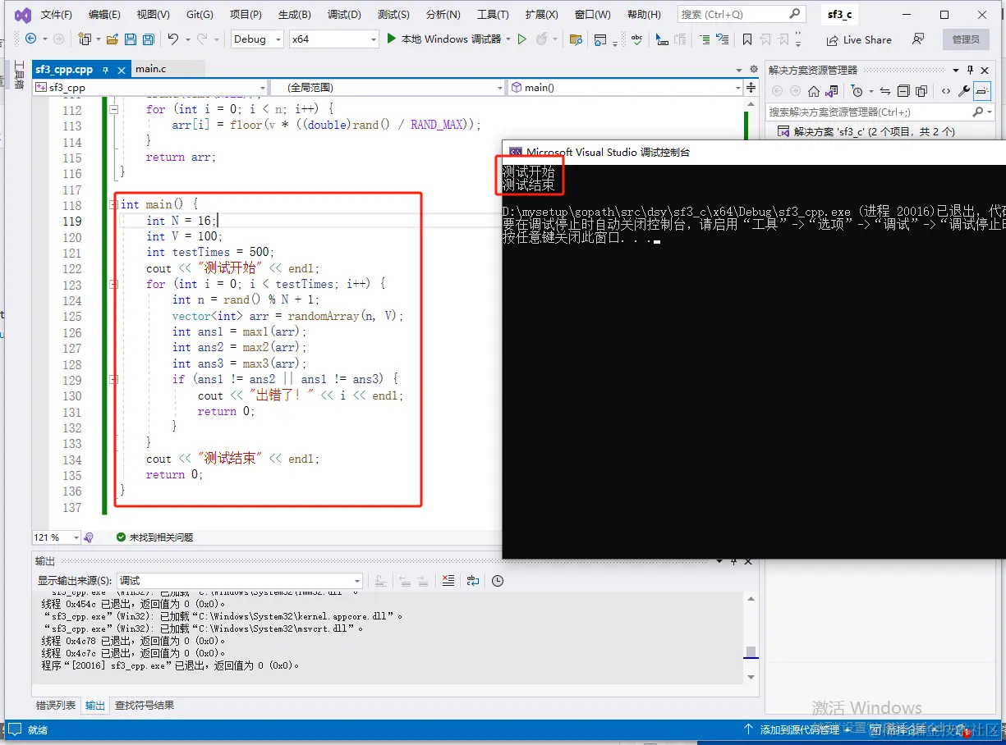Switch to the 错误列表 error list tab
The image size is (1006, 745).
click(x=56, y=705)
